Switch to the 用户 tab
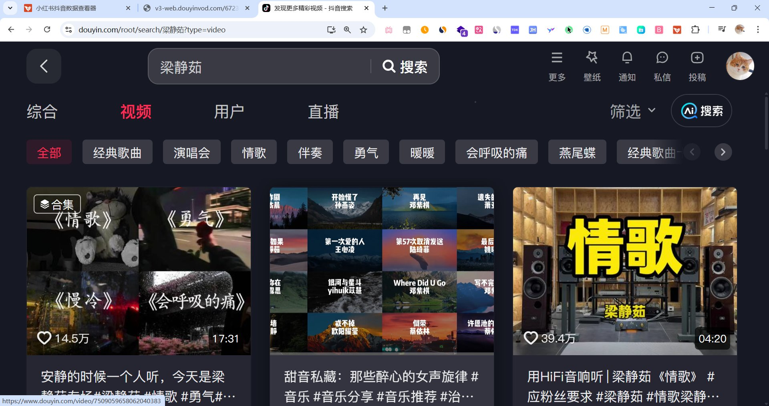The height and width of the screenshot is (406, 769). pyautogui.click(x=229, y=112)
